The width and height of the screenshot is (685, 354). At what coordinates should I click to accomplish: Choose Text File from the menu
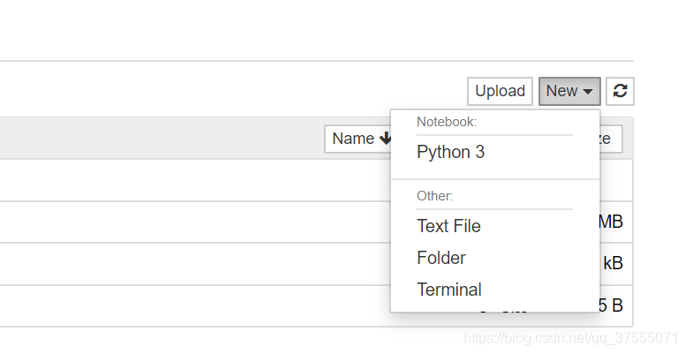448,226
